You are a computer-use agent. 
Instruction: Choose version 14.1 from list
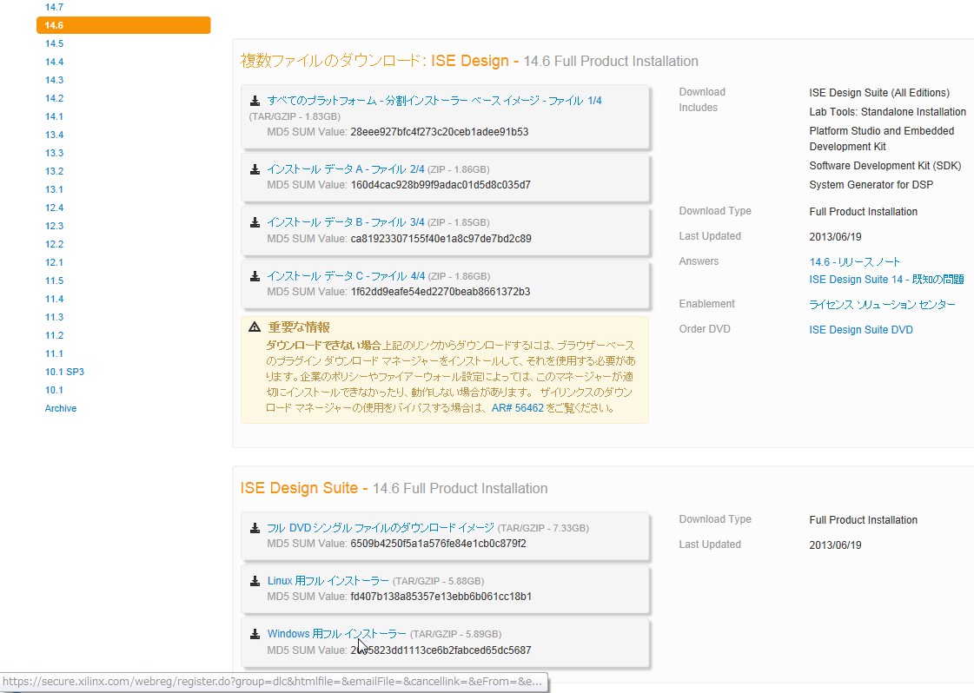(x=54, y=116)
